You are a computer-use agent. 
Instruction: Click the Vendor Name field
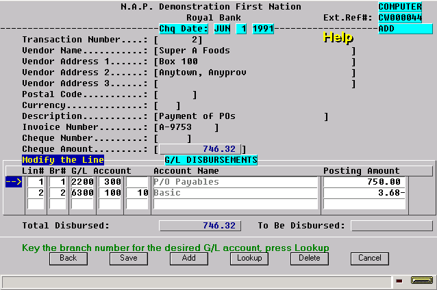coord(255,51)
